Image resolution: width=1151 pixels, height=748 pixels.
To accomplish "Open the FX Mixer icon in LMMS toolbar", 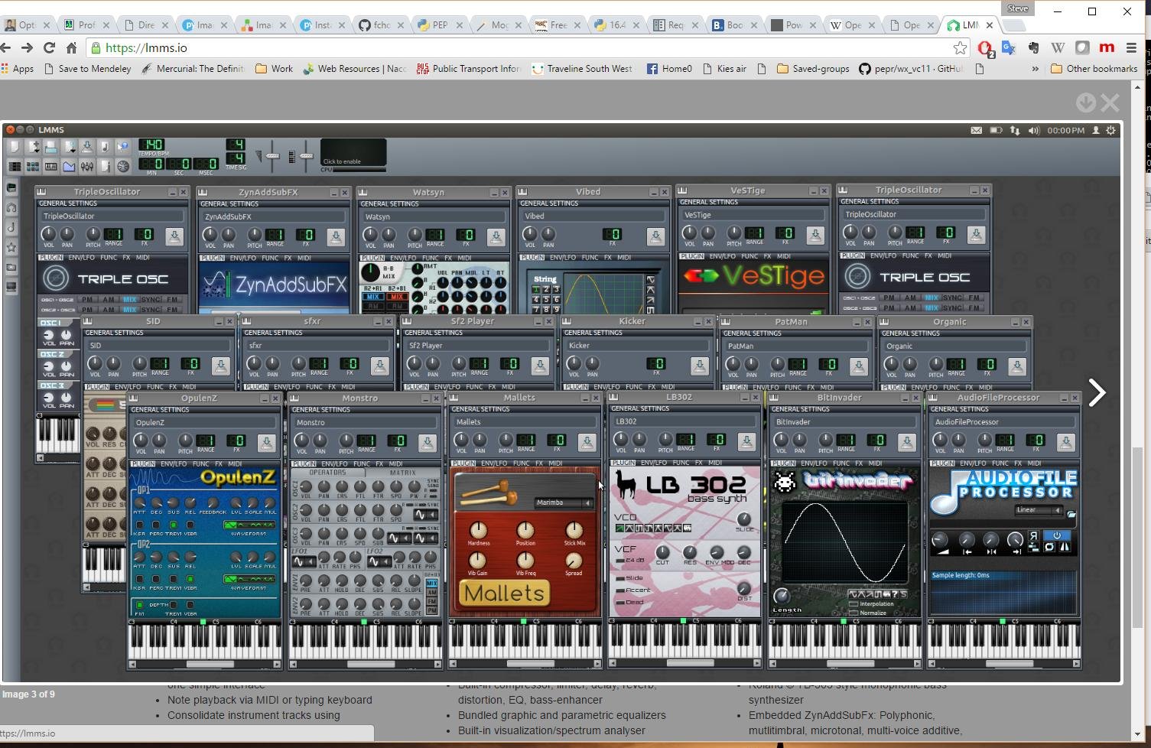I will [87, 166].
